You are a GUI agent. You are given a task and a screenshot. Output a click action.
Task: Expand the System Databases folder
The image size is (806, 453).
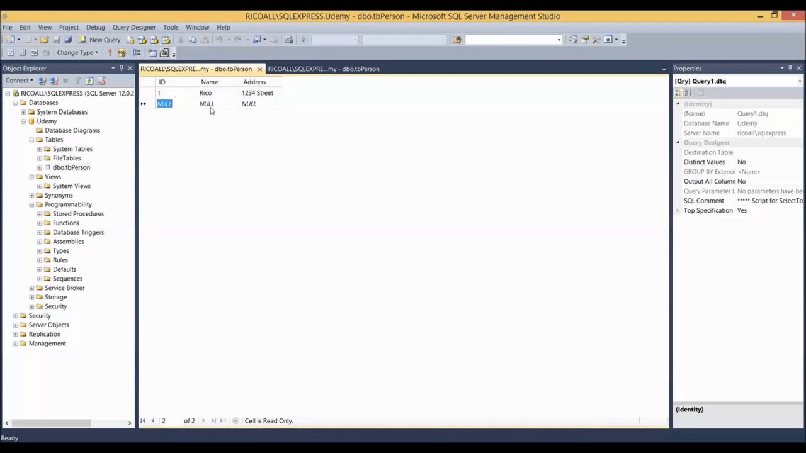pyautogui.click(x=24, y=112)
